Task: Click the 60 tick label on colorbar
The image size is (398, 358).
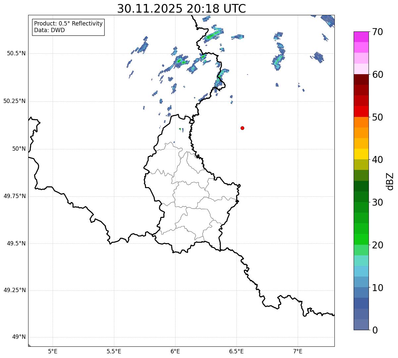Action: point(377,75)
